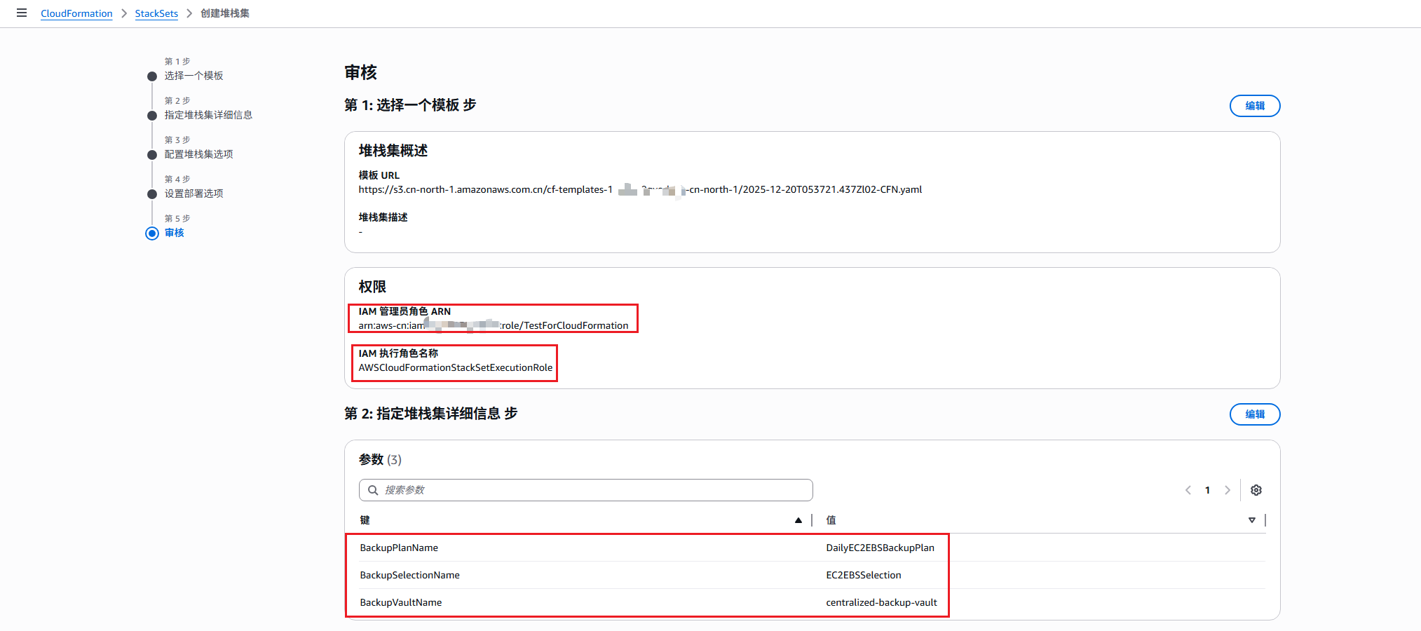Select the BackupPlanName parameter row
1421x631 pixels.
[x=399, y=548]
